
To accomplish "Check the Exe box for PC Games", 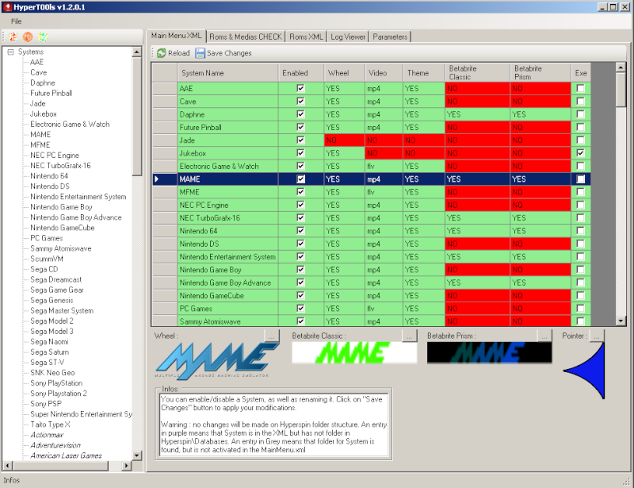I will tap(581, 309).
